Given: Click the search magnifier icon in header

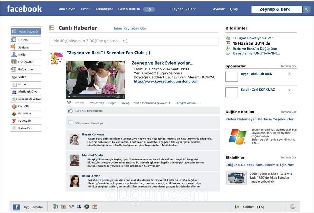Looking at the screenshot, I should coord(306,9).
